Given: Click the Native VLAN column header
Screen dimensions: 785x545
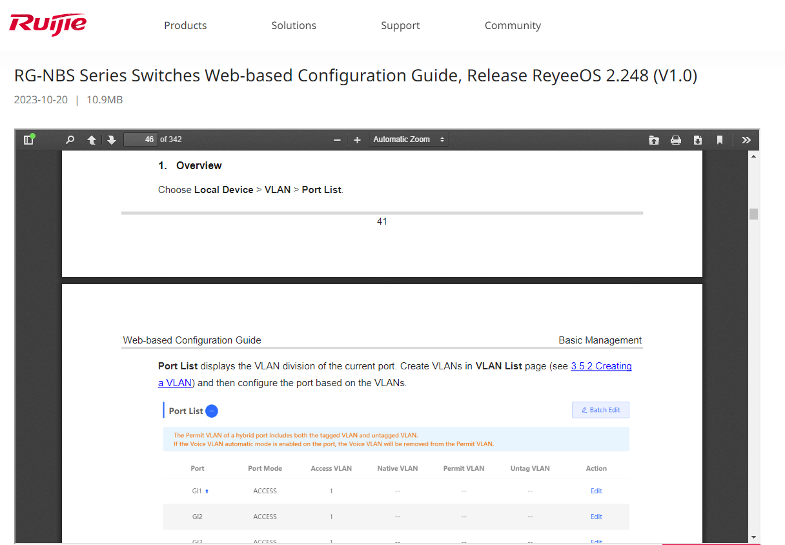Looking at the screenshot, I should 398,468.
